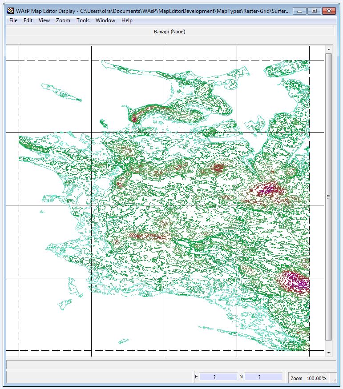Click the N coordinate field
343x389 pixels.
pos(263,377)
